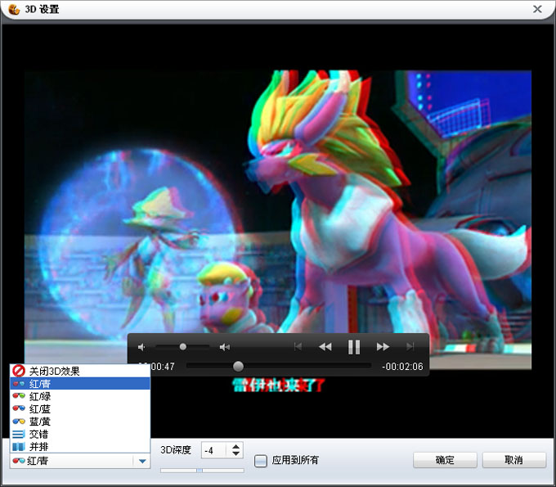Click the 3D depth slider below 3D深度
Viewport: 556px width, 487px height.
tap(202, 471)
